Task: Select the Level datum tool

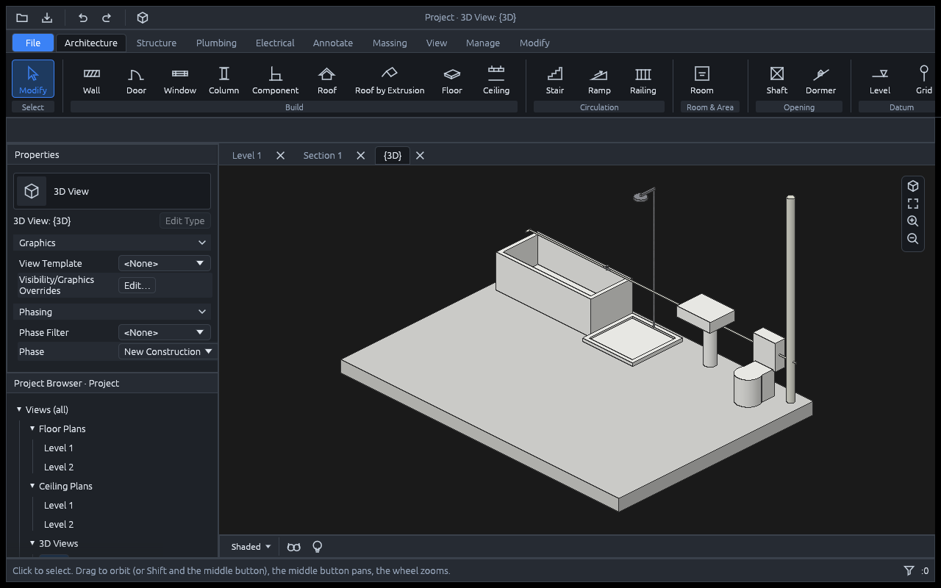Action: click(880, 79)
